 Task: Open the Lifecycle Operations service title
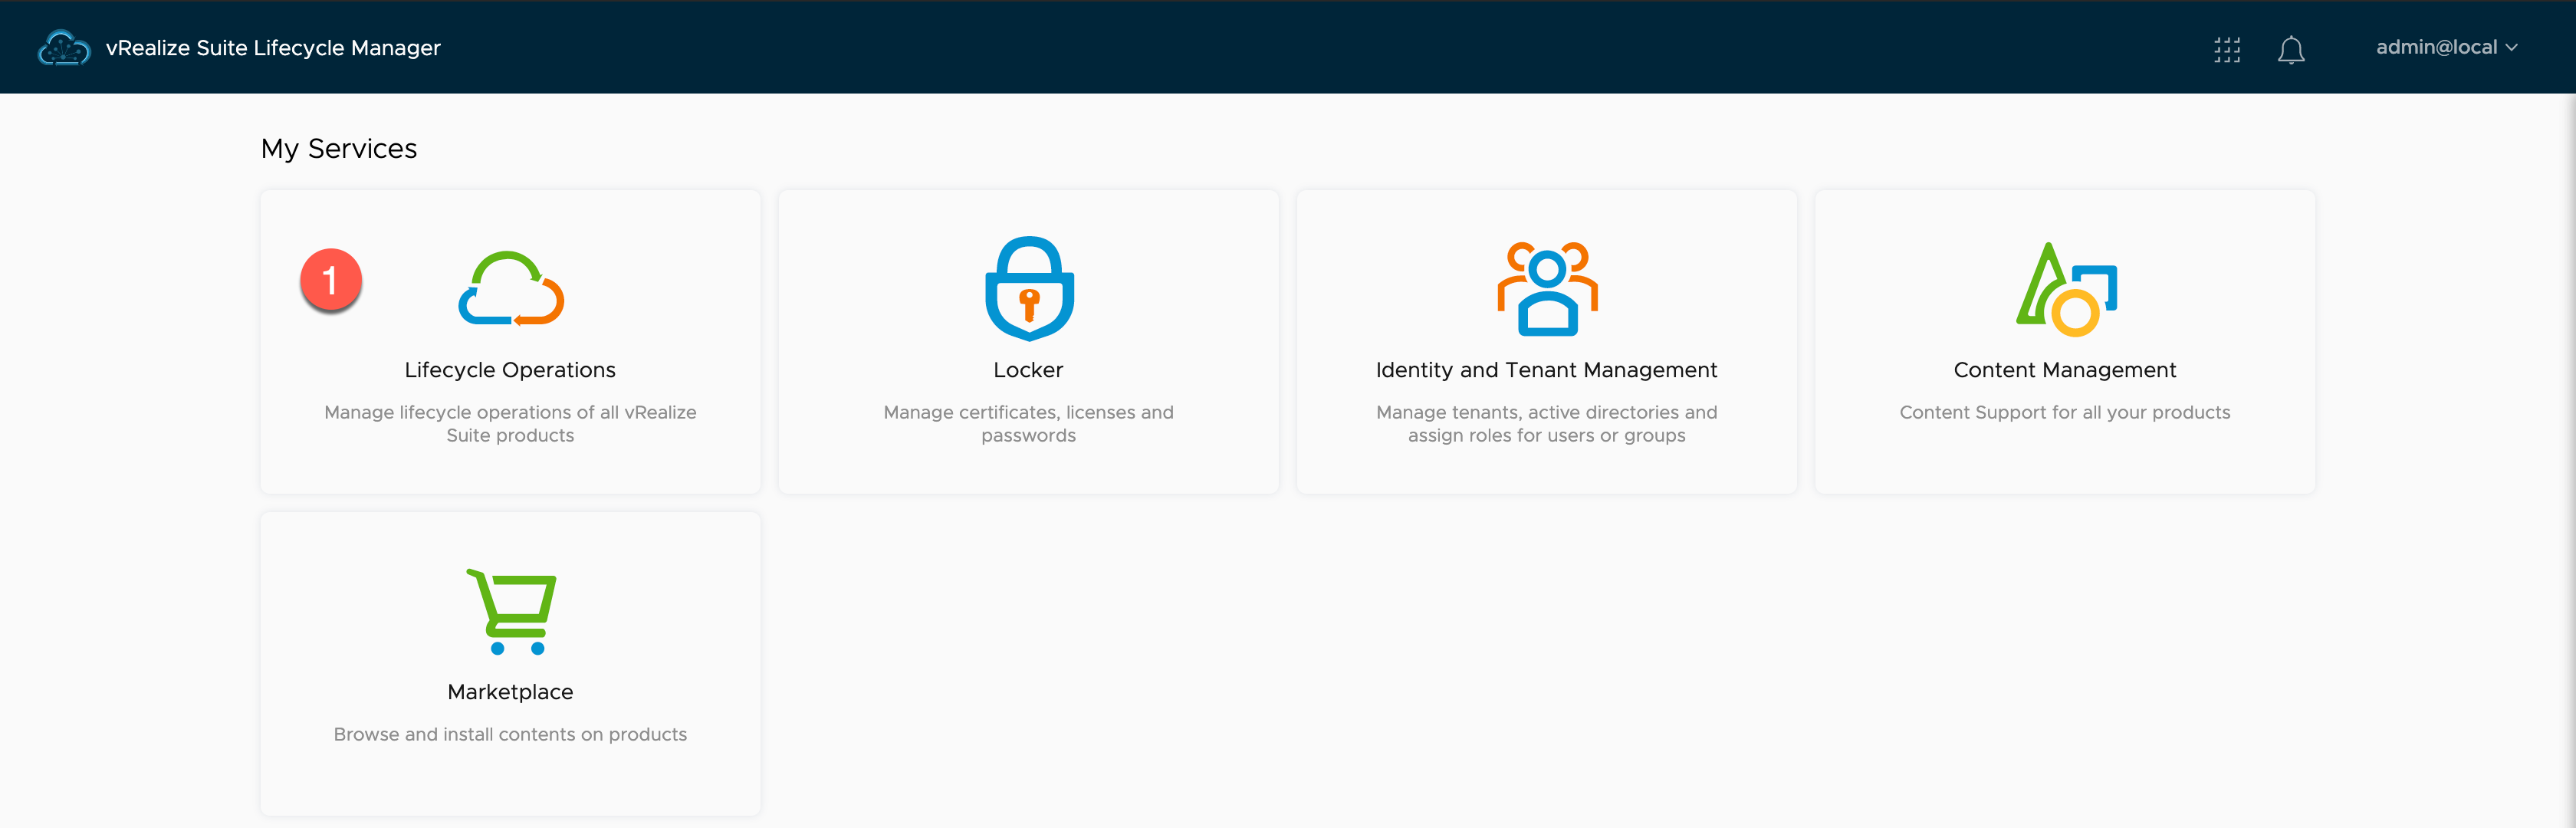coord(510,370)
